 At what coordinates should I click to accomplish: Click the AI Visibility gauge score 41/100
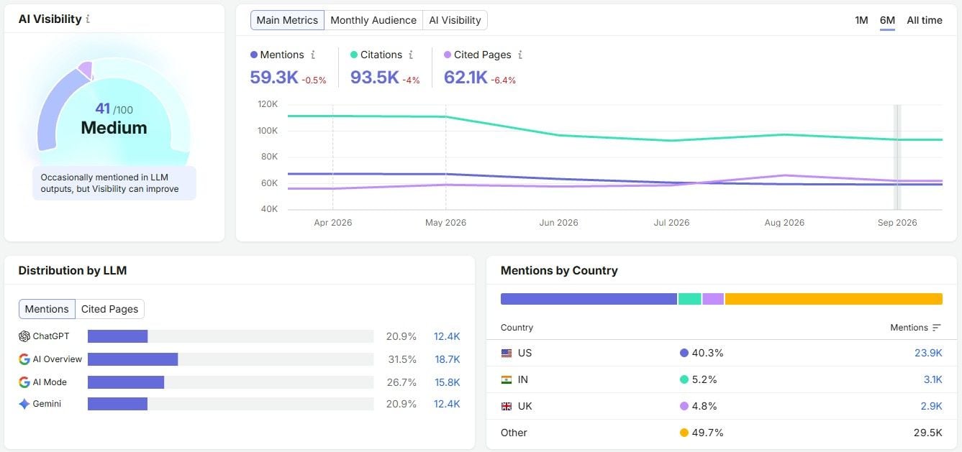tap(114, 109)
